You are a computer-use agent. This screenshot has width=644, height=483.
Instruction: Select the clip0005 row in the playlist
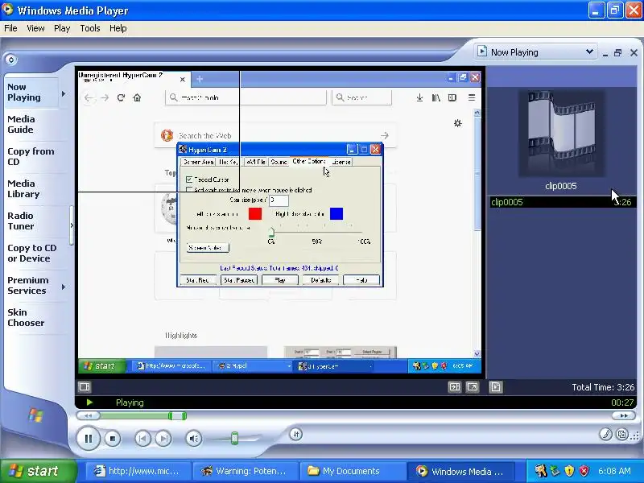click(561, 202)
